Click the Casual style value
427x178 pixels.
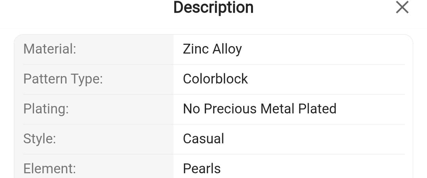coord(203,139)
